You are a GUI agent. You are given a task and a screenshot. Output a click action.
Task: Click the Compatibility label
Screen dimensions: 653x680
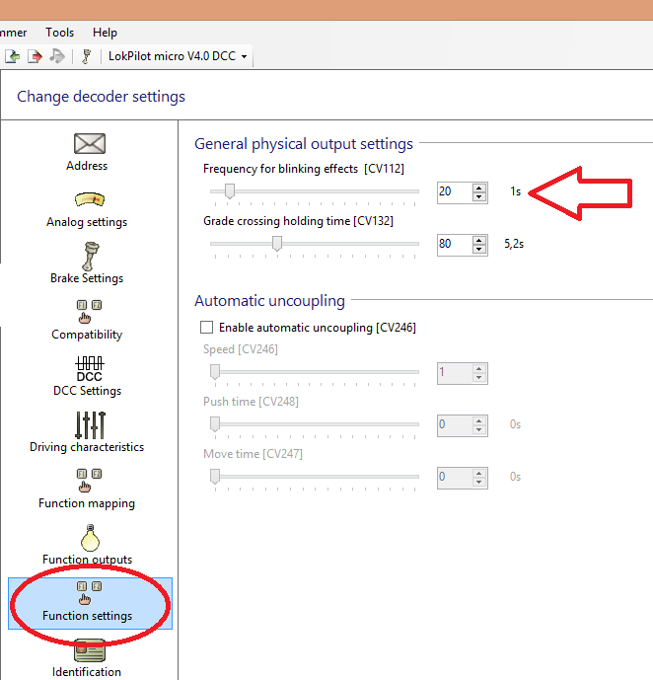point(87,335)
